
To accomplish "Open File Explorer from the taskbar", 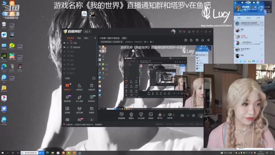I will (x=53, y=153).
